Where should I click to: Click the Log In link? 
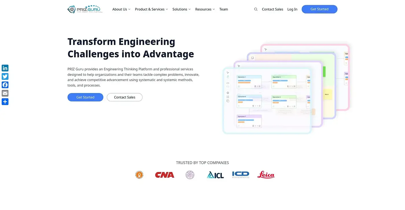292,9
